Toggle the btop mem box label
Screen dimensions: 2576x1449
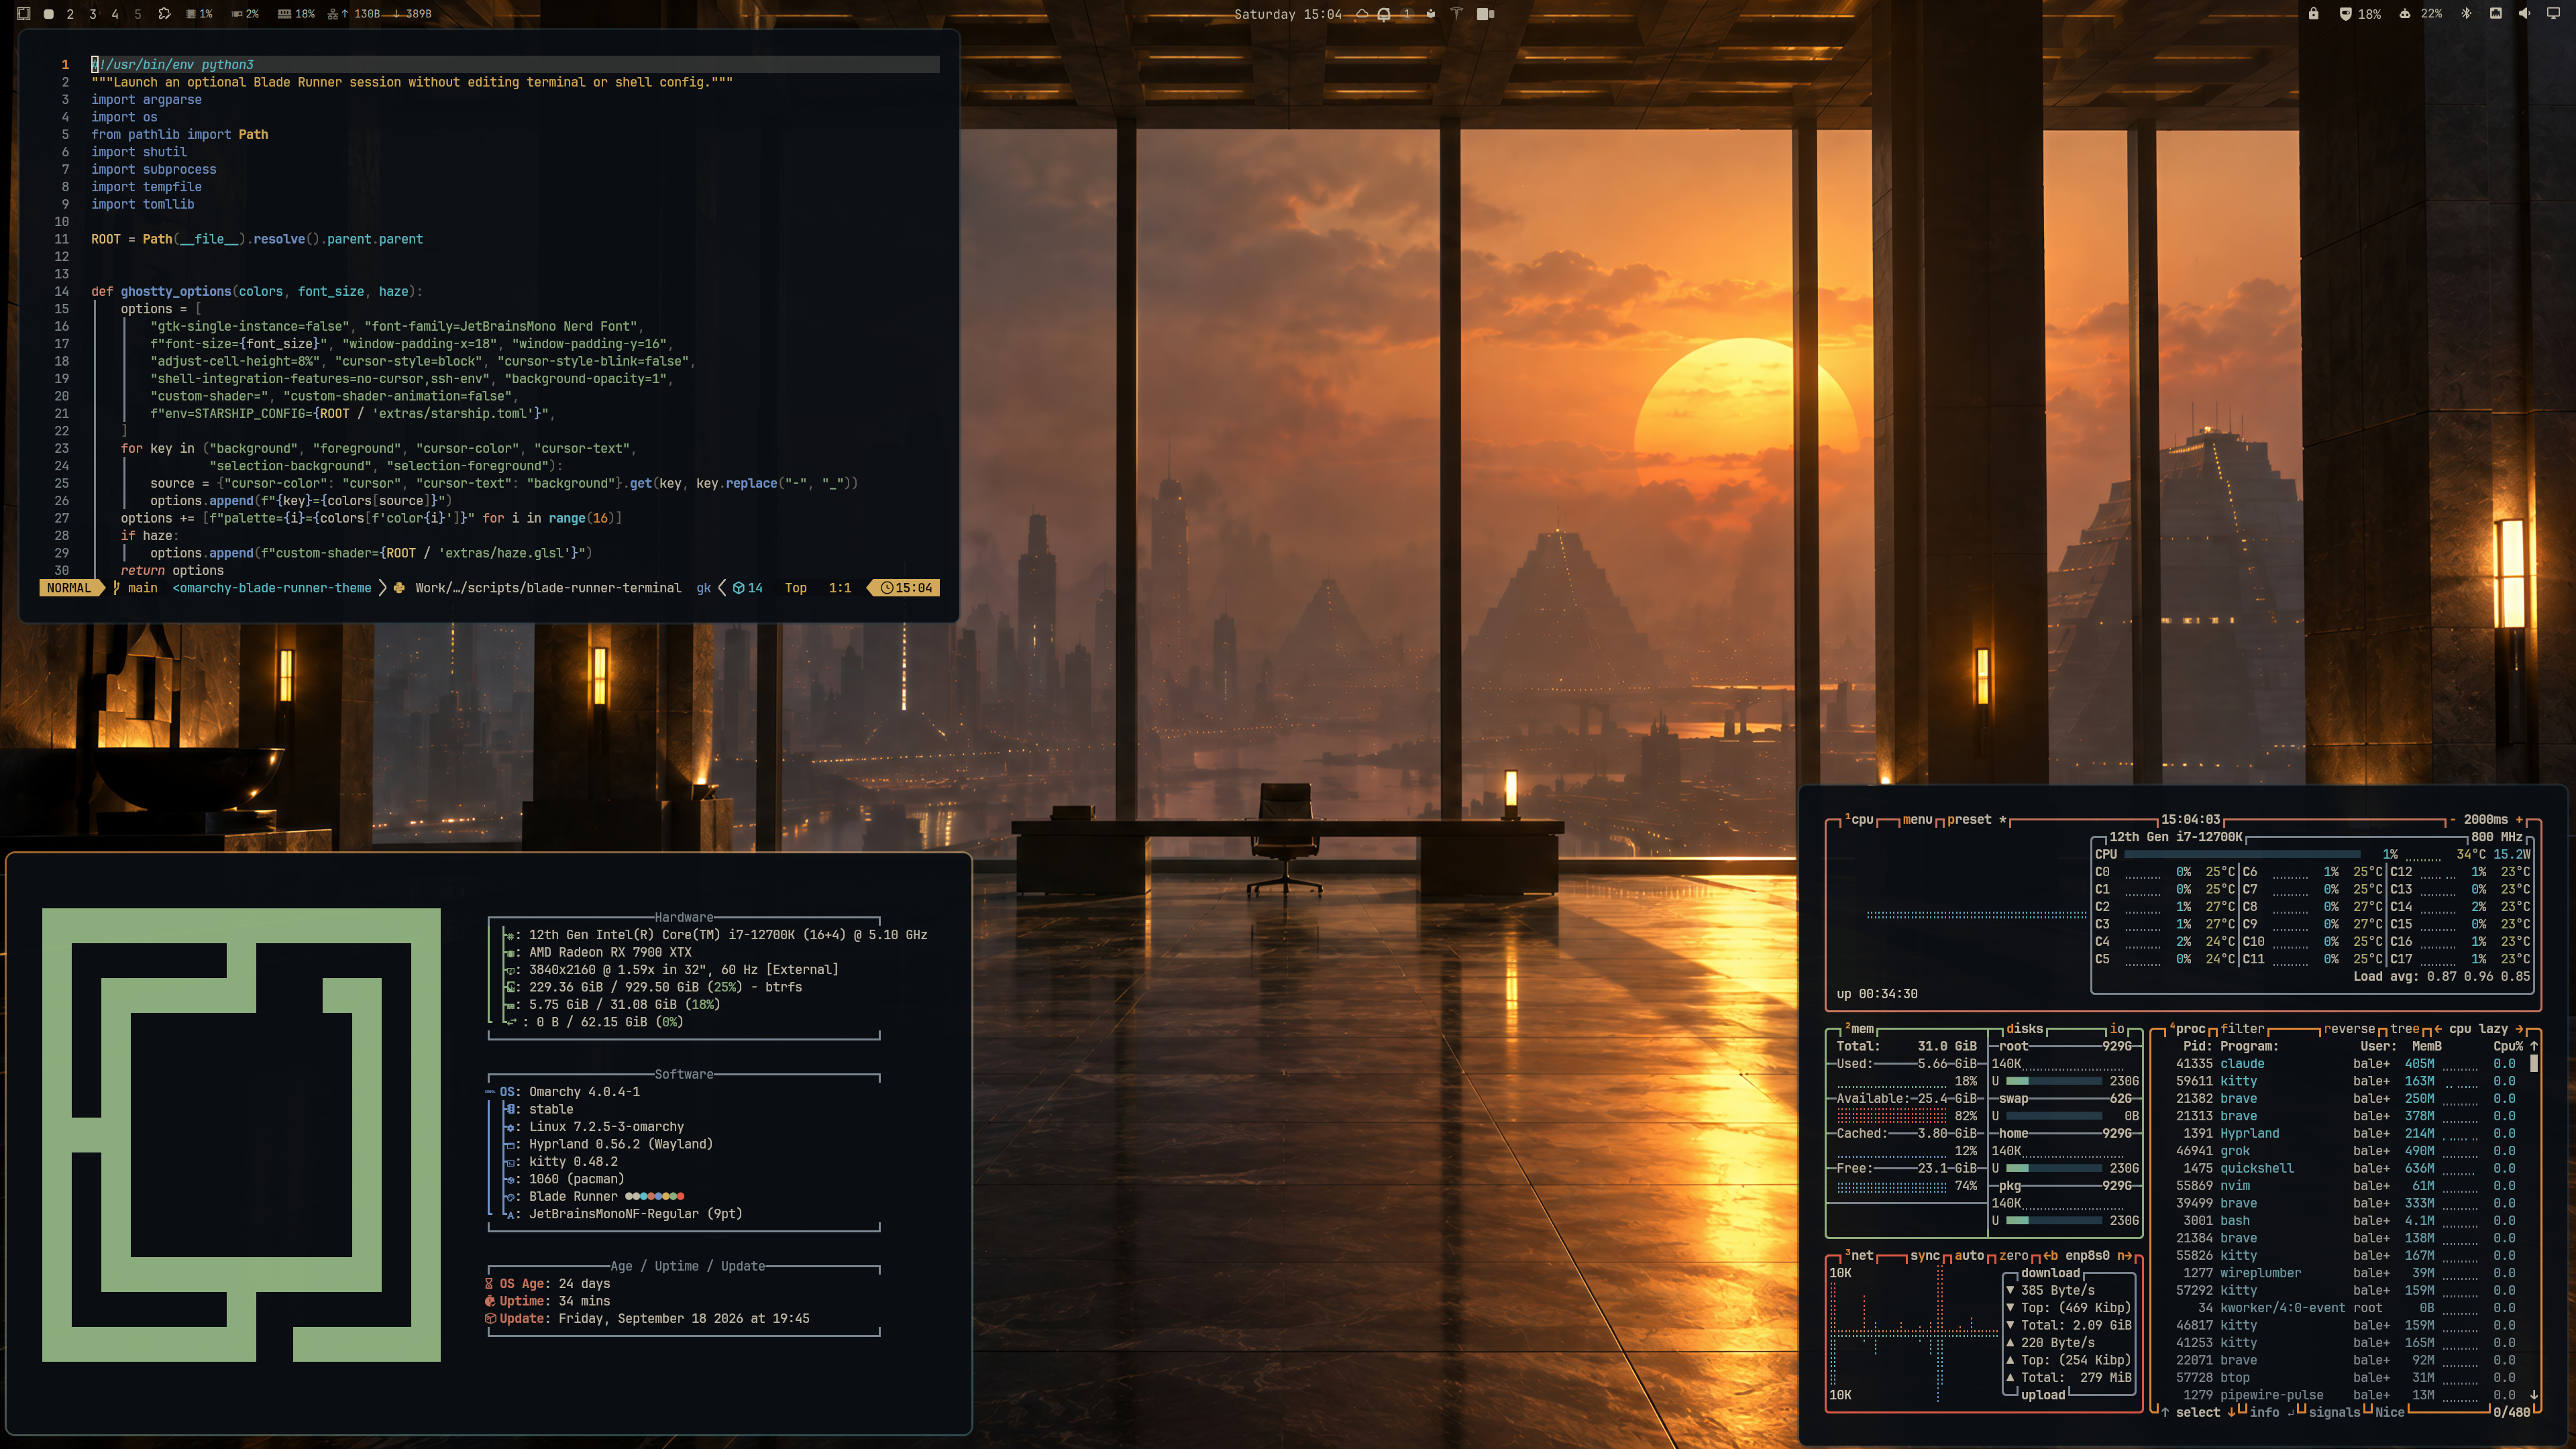pos(1859,1029)
